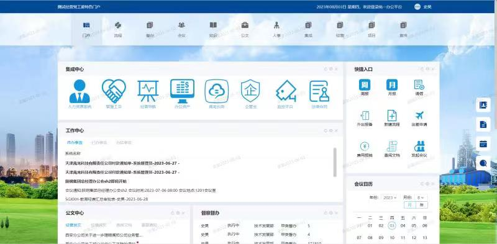
Task: Open the user avatar menu beside 史昊
Action: [417, 7]
